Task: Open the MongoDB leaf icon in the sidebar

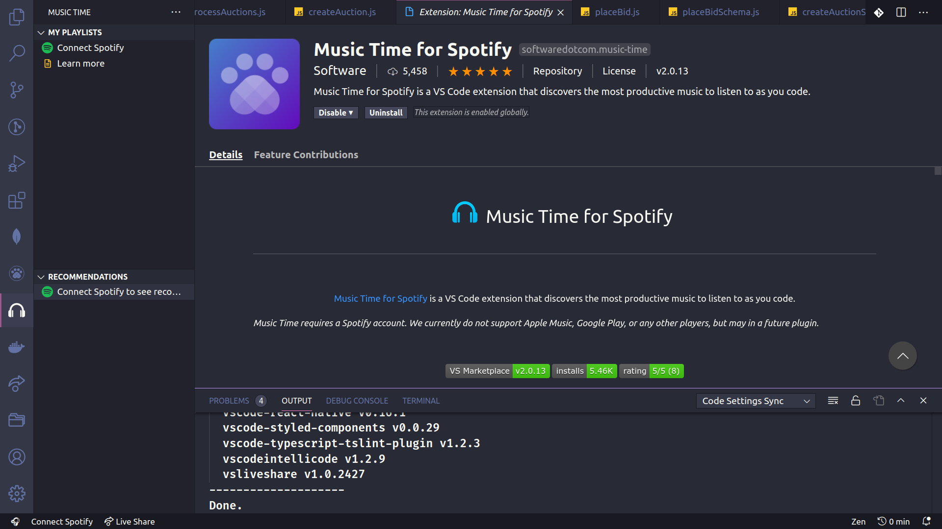Action: (17, 237)
